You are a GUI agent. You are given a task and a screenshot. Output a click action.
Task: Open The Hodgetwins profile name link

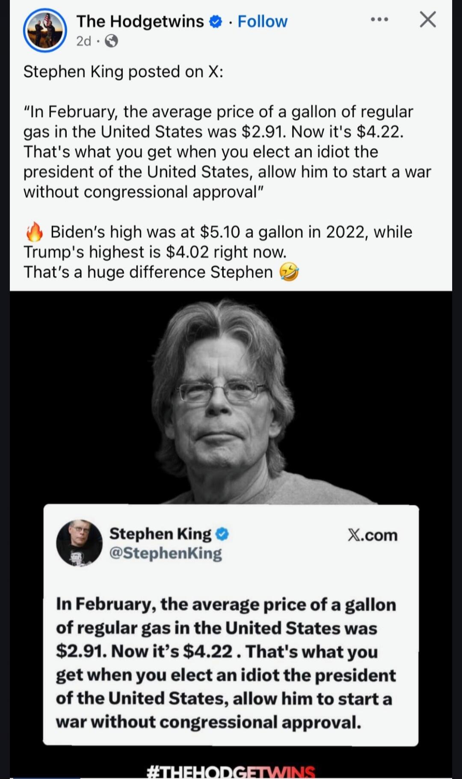pos(140,21)
